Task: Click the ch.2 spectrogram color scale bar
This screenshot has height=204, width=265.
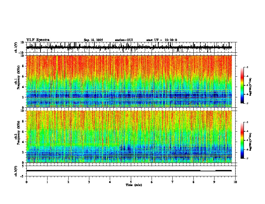Action: tap(242, 140)
